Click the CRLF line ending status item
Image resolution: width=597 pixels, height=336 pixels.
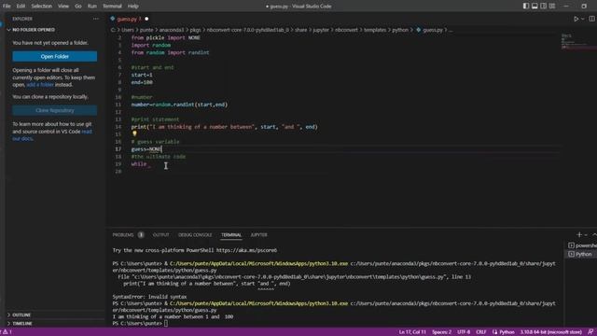click(481, 332)
